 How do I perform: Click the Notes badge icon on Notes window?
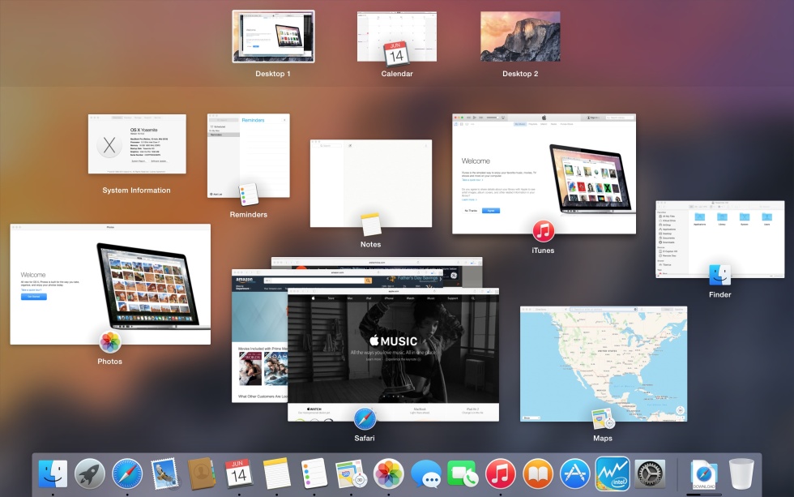point(371,225)
